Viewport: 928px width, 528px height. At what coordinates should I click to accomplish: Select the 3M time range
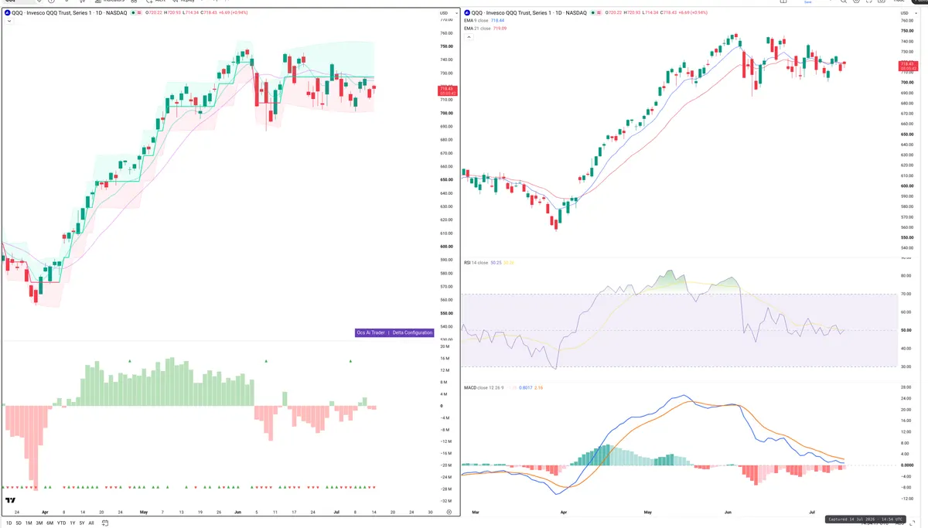(x=39, y=523)
